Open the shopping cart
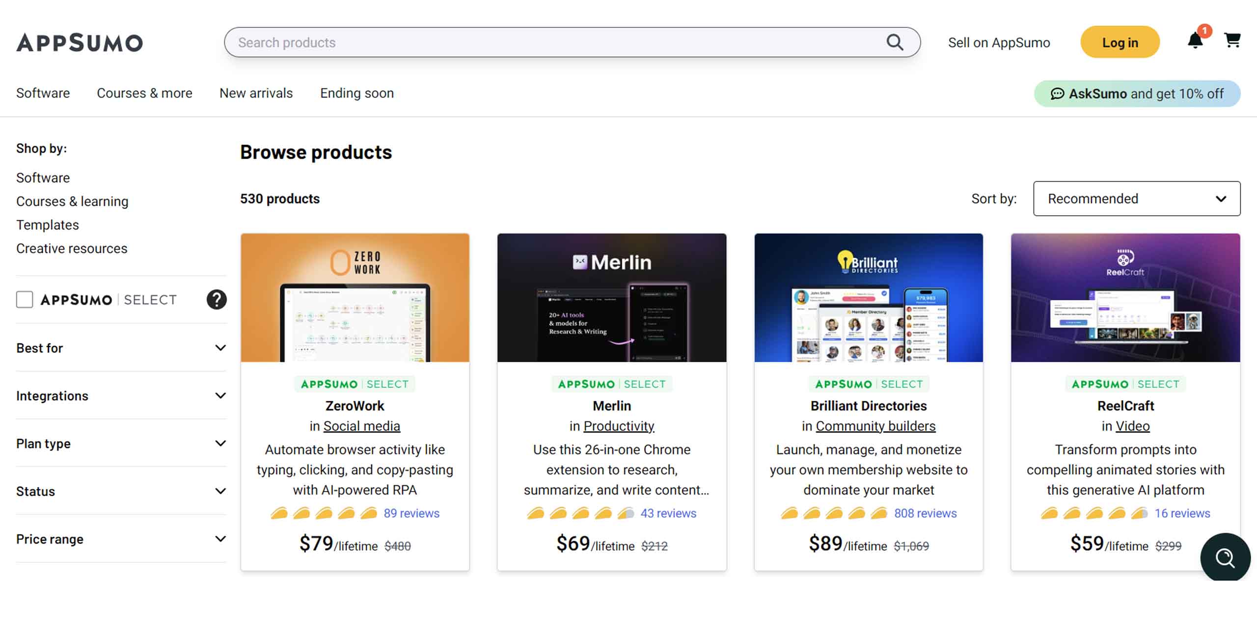 click(x=1232, y=40)
